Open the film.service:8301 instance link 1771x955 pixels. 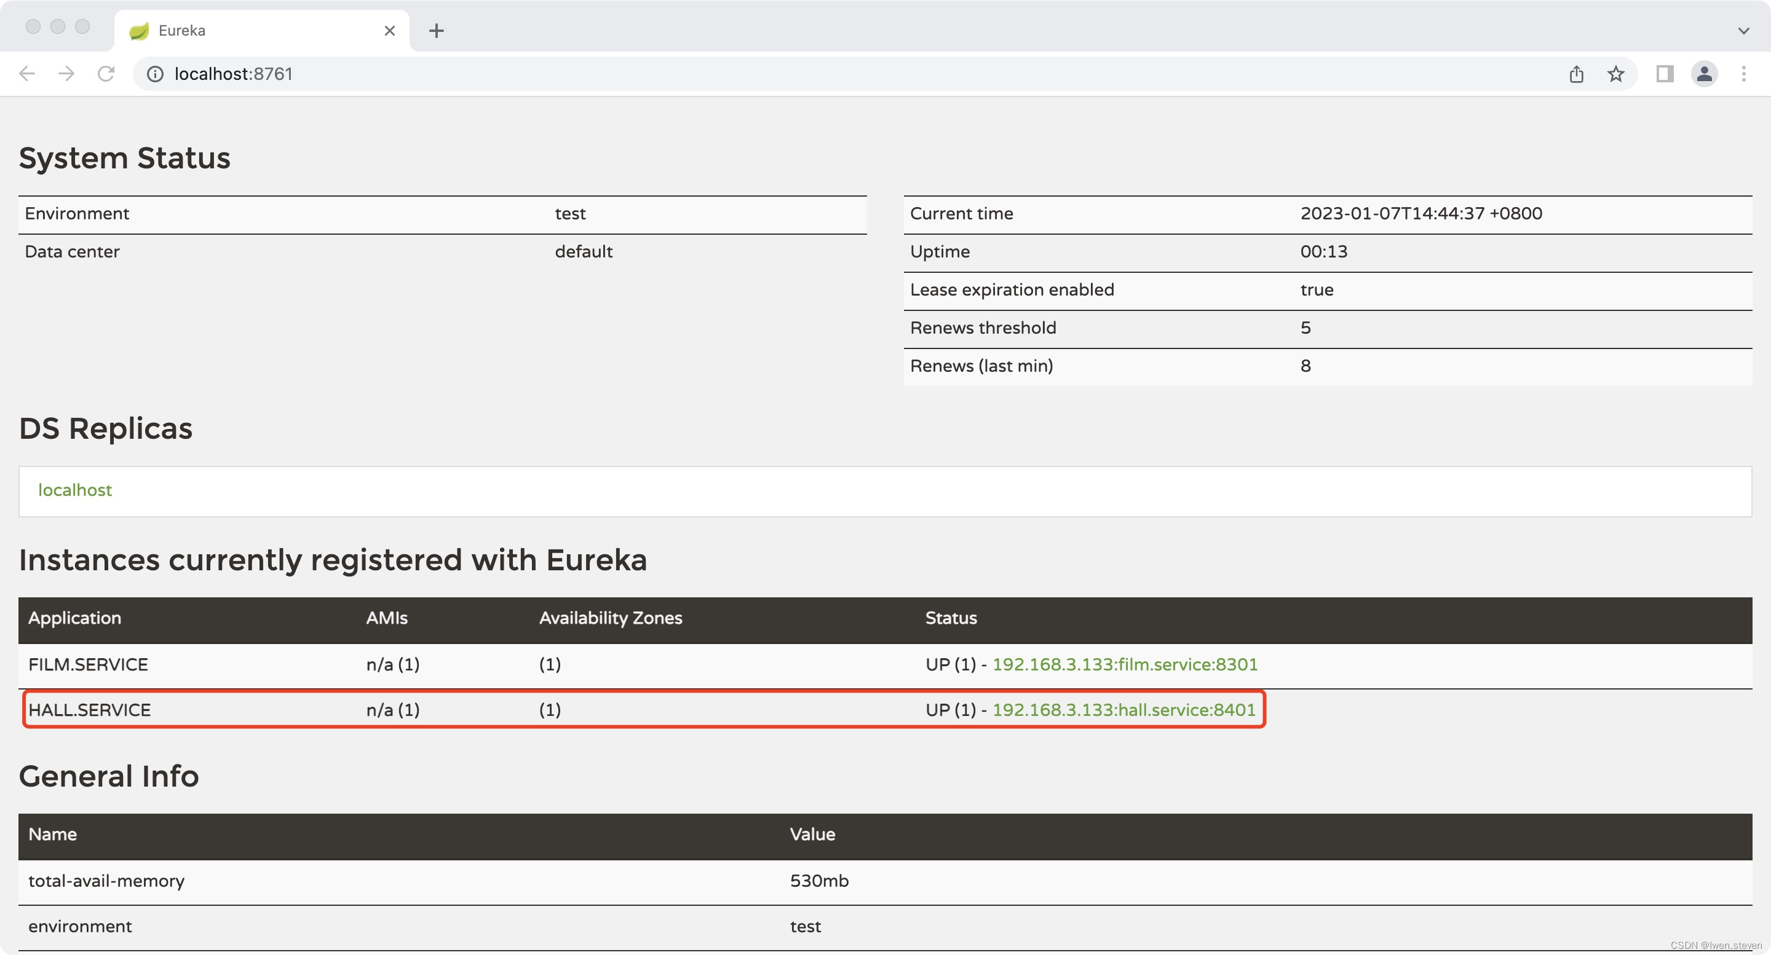[x=1125, y=664]
